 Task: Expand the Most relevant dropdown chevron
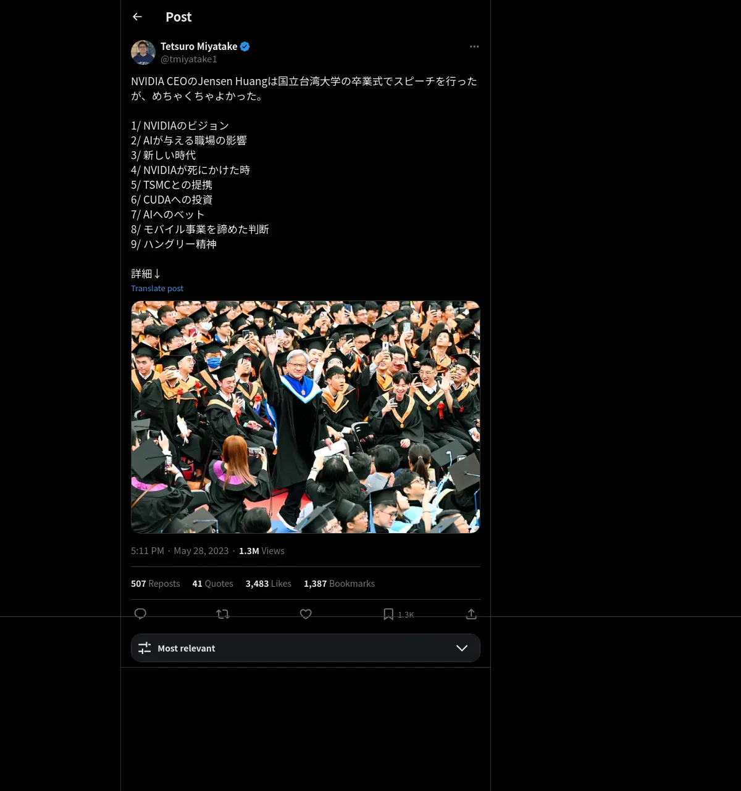tap(462, 648)
